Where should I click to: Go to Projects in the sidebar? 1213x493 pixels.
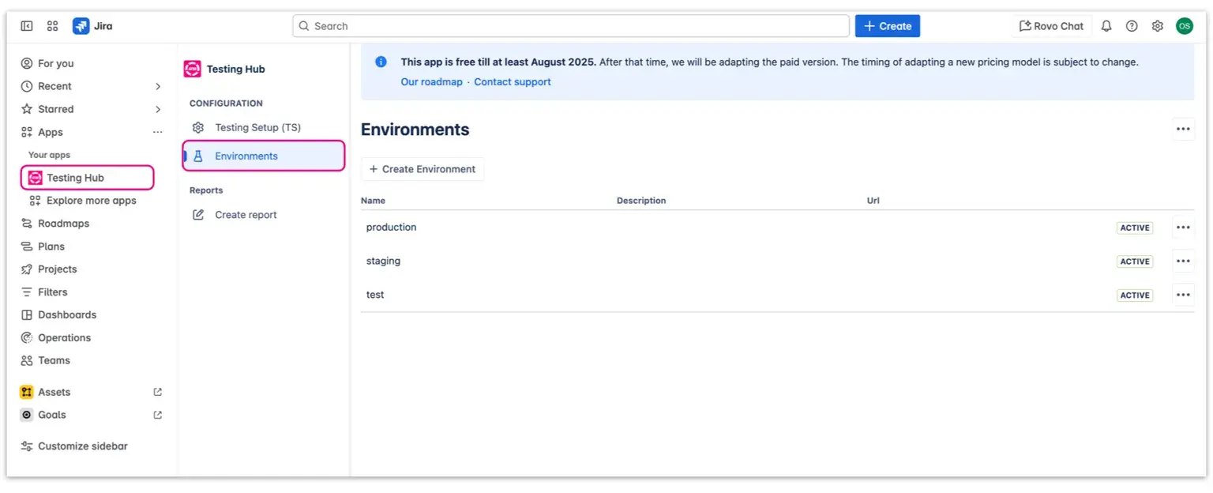pos(57,269)
